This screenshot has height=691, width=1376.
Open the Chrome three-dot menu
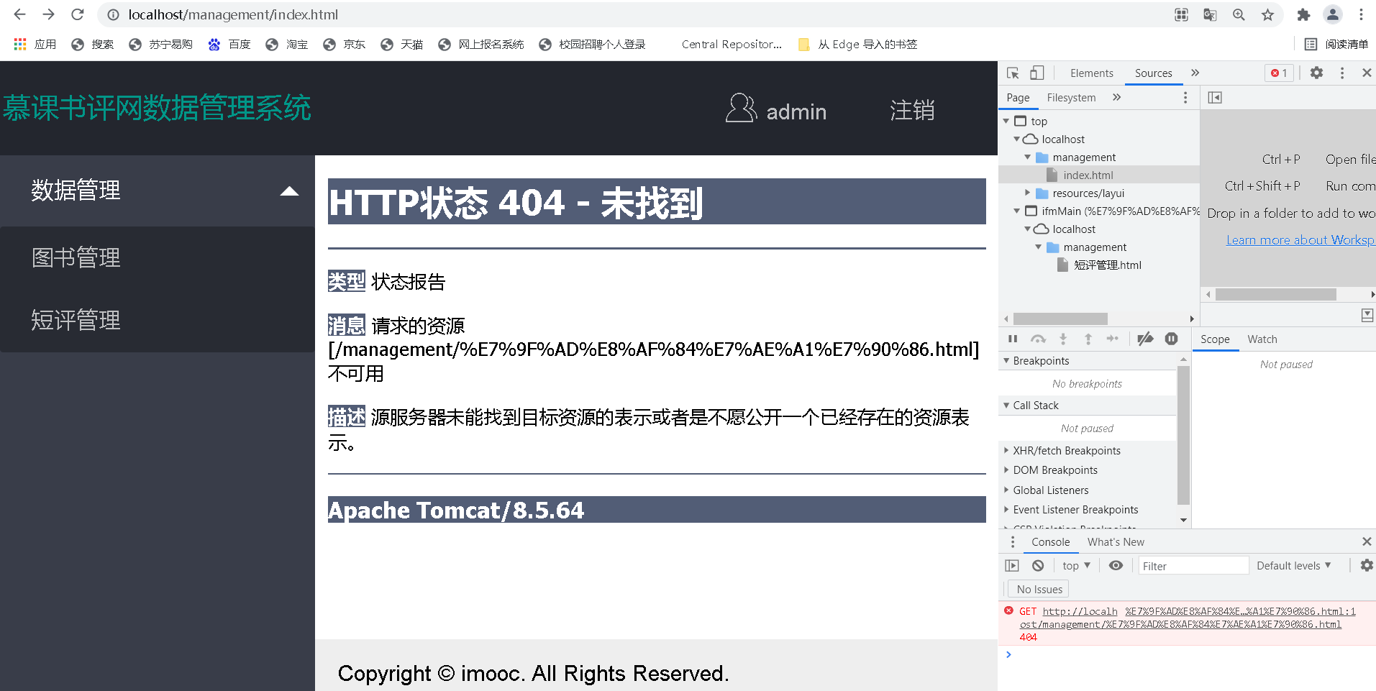click(1361, 14)
